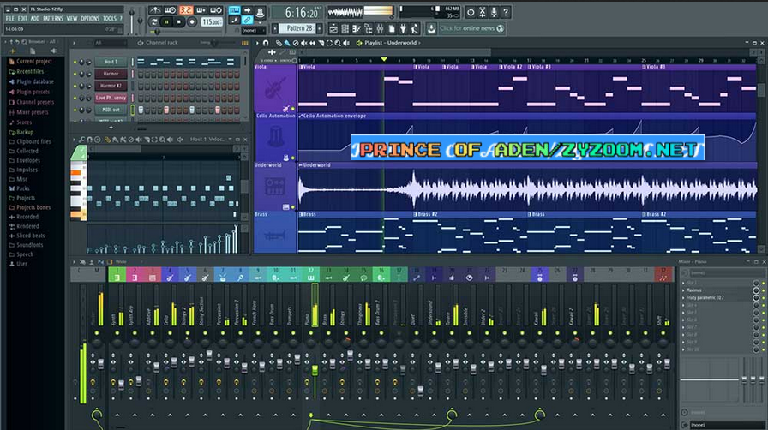
Task: Click the transport stop button
Action: [179, 22]
